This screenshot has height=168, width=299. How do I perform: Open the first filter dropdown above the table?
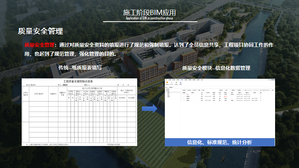click(x=222, y=90)
